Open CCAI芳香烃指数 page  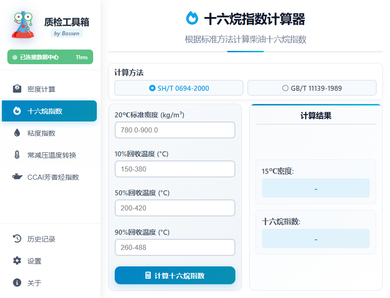[49, 177]
